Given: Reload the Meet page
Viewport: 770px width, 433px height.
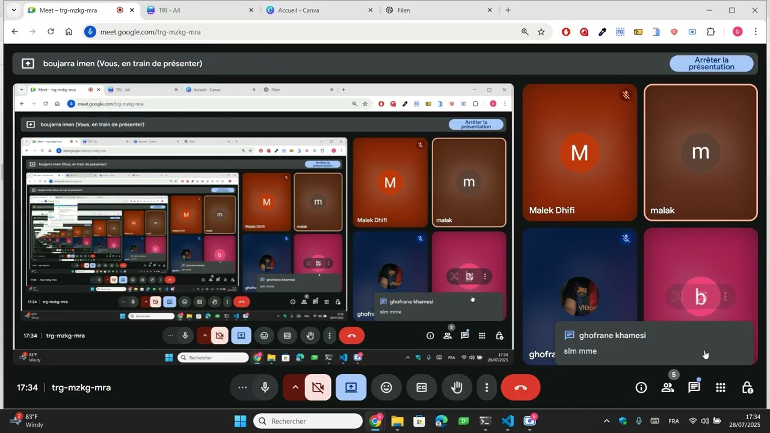Looking at the screenshot, I should coord(51,32).
